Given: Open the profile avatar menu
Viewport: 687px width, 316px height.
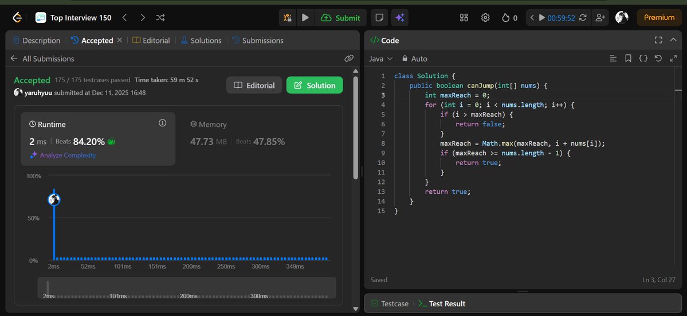Looking at the screenshot, I should (x=622, y=18).
